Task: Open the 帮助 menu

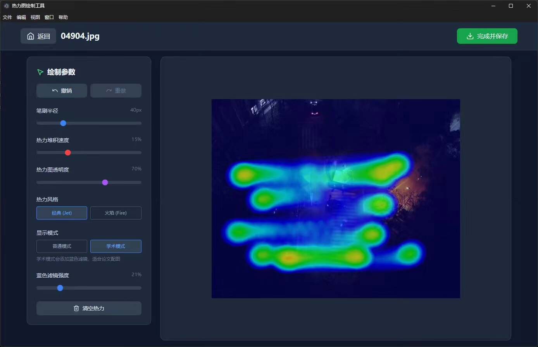Action: click(63, 17)
